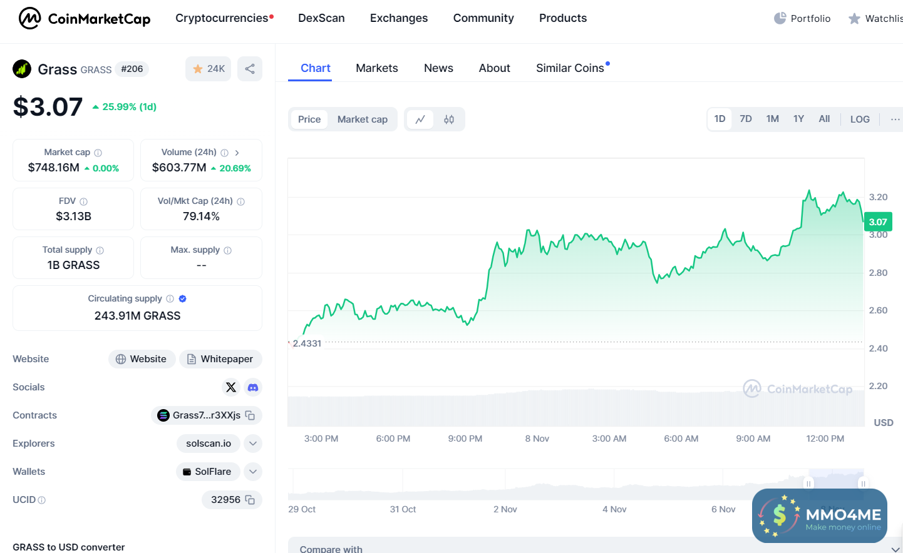Screen dimensions: 903x553
Task: Set chart range to All
Action: pos(824,119)
